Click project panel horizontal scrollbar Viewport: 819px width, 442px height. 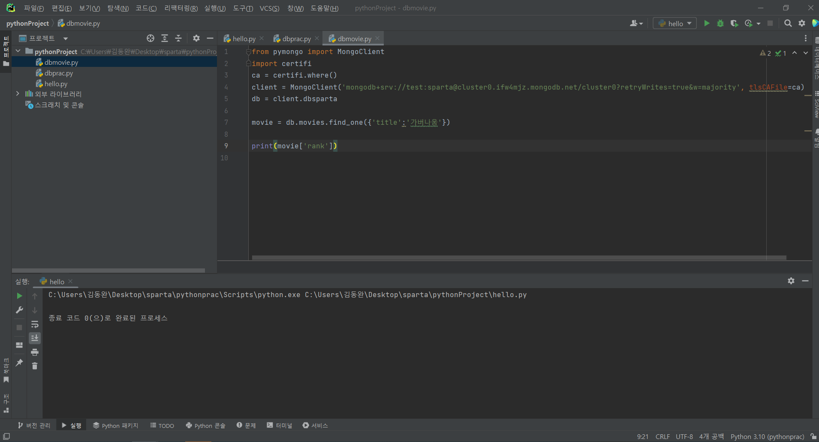(108, 271)
